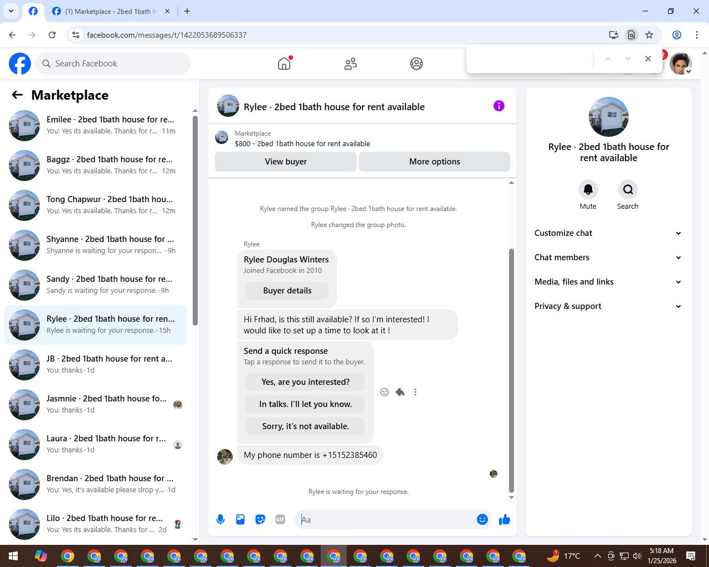The height and width of the screenshot is (567, 709).
Task: Click the Facebook logo icon
Action: (20, 64)
